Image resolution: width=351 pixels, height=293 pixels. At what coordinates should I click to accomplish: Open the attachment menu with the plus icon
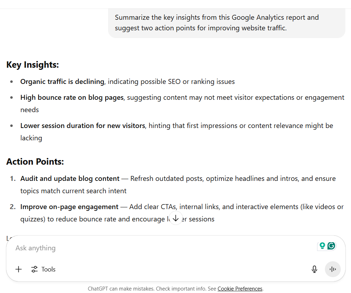point(18,269)
